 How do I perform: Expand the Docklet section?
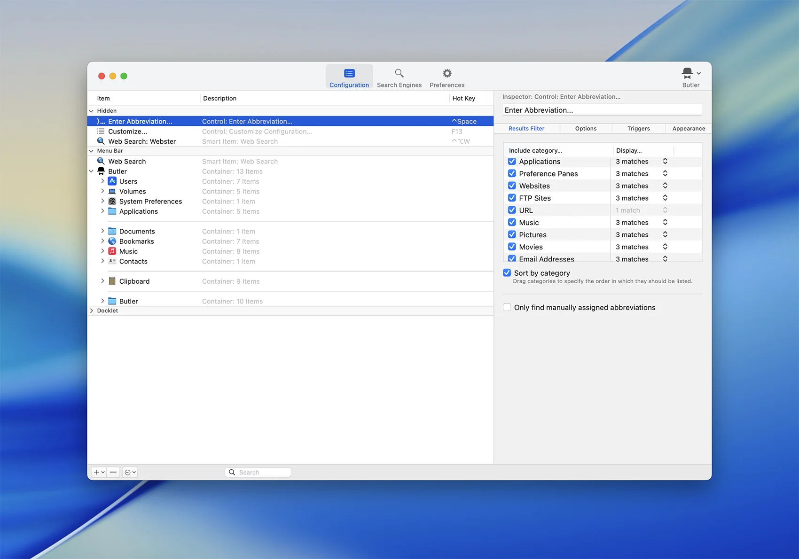[91, 311]
